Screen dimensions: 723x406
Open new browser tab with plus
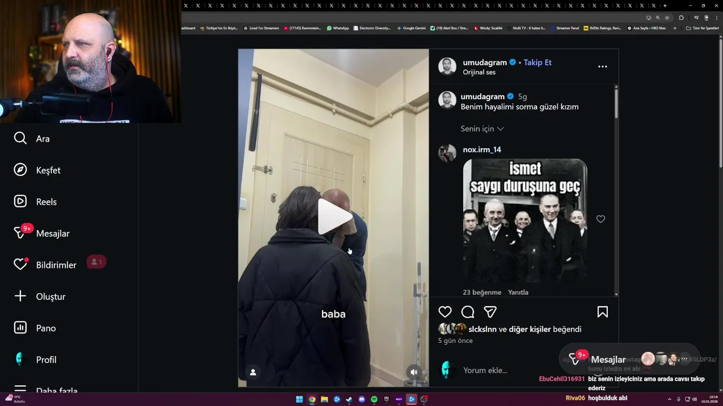[665, 6]
